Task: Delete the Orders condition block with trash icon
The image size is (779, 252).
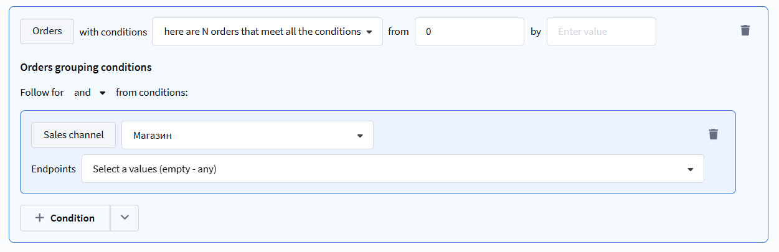Action: point(745,30)
